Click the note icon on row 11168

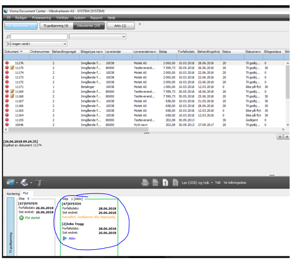(12, 96)
